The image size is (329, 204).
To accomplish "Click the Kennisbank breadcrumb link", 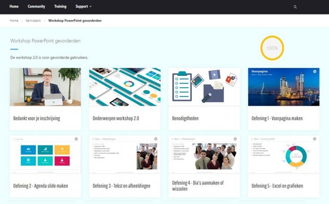I will point(33,21).
